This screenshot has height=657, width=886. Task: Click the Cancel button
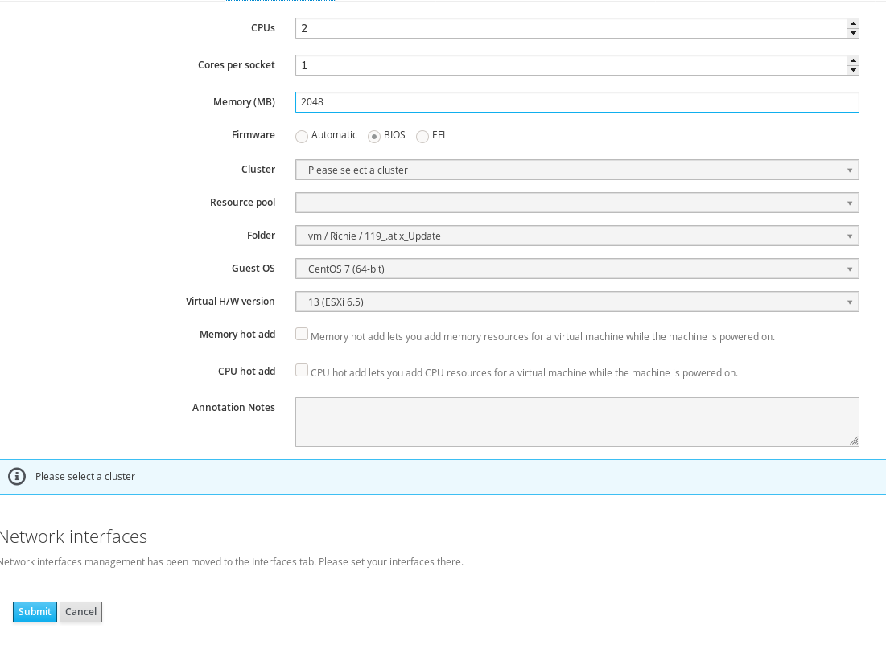(80, 612)
